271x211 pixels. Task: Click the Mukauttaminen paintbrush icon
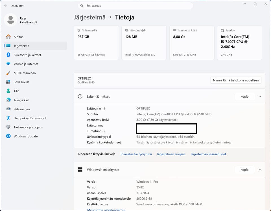click(x=8, y=73)
